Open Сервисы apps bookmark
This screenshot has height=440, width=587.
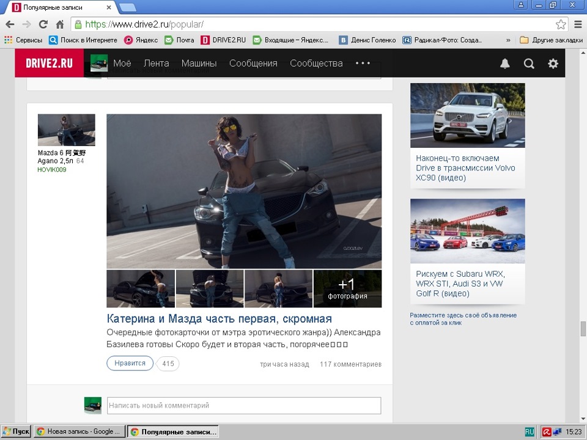click(x=23, y=40)
